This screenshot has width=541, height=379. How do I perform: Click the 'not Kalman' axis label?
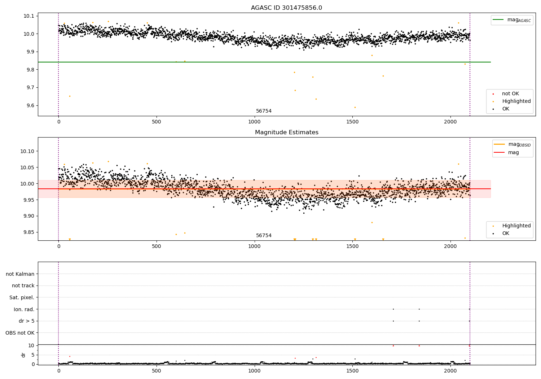tap(20, 274)
